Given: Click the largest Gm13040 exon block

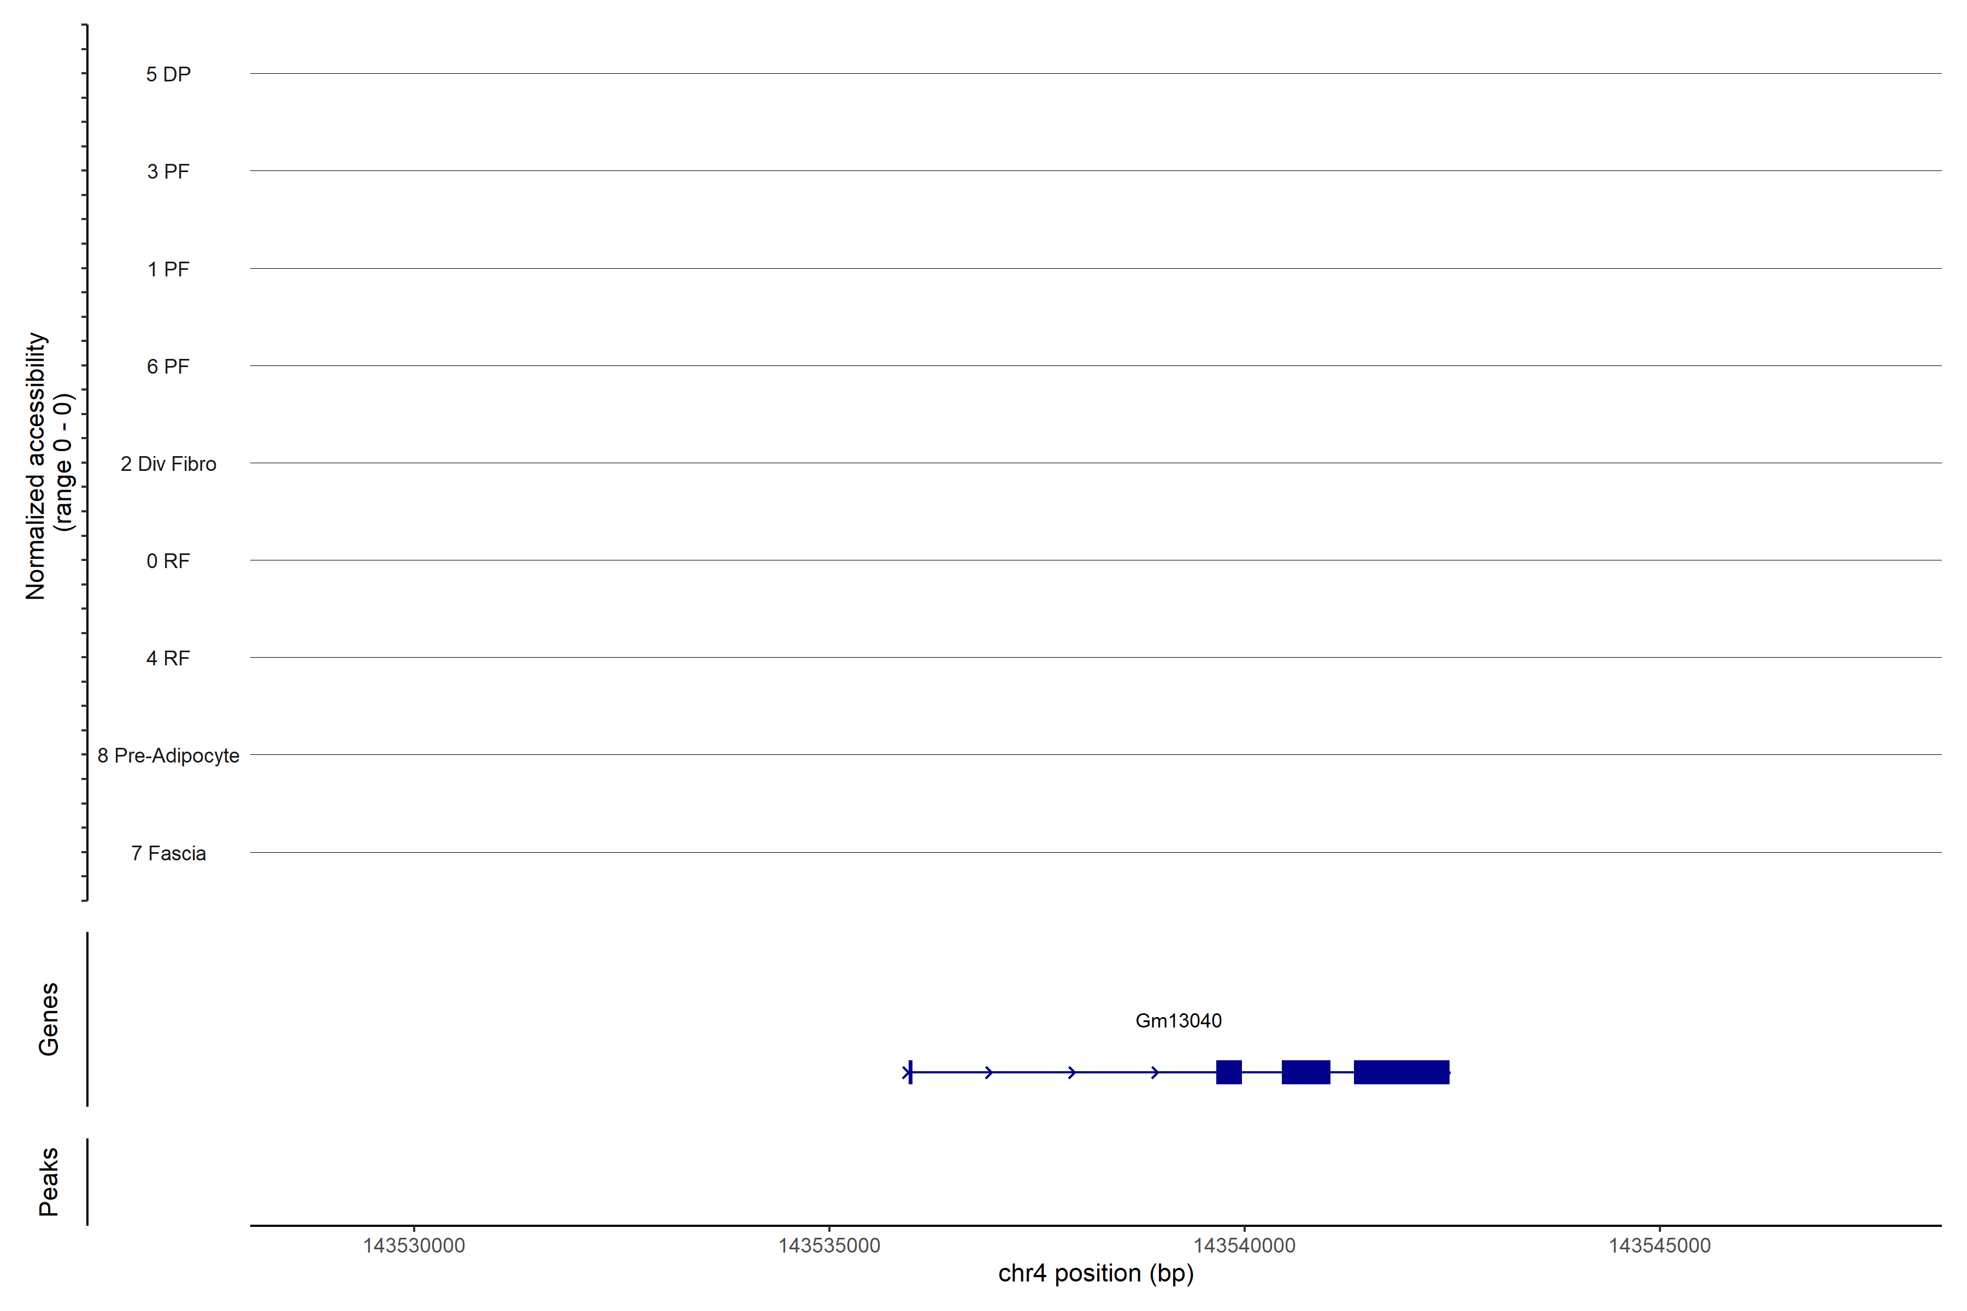Looking at the screenshot, I should pos(1401,1072).
